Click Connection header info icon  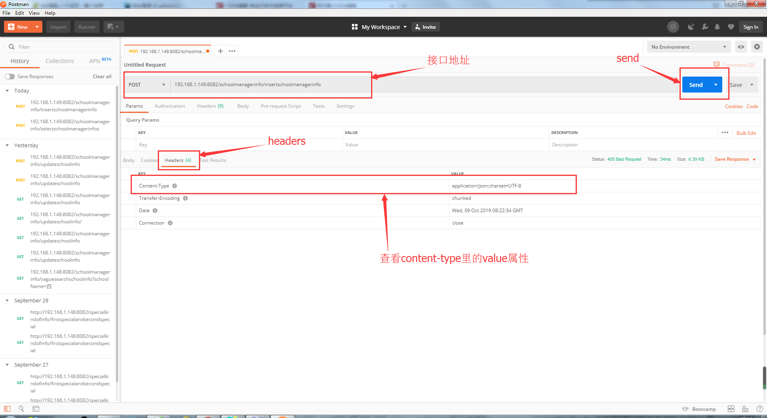coord(170,223)
